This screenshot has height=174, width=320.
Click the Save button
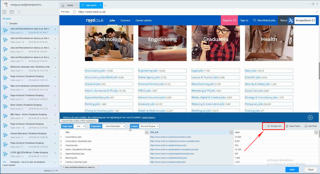coord(311,169)
